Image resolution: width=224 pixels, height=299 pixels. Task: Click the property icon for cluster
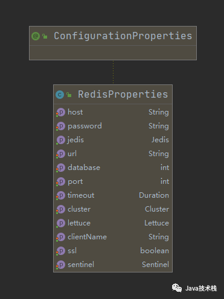(60, 209)
